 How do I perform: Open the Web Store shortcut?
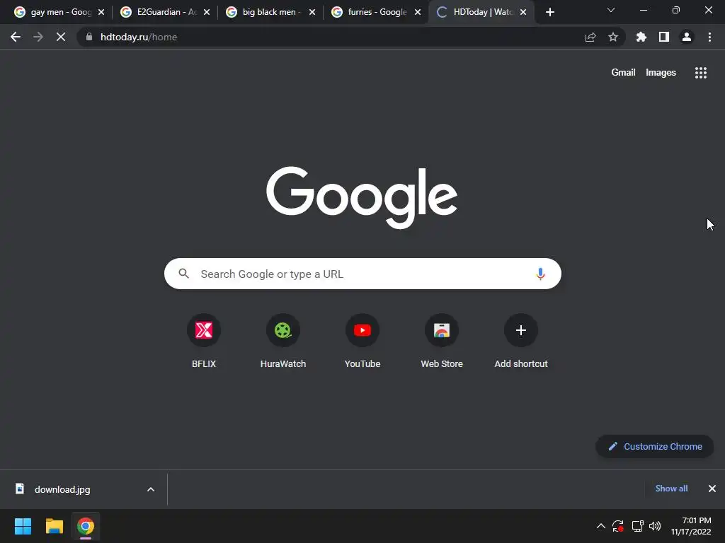coord(442,341)
